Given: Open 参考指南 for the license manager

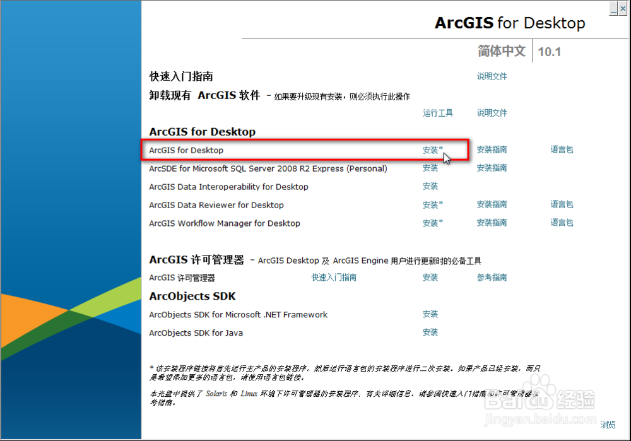Looking at the screenshot, I should 492,278.
